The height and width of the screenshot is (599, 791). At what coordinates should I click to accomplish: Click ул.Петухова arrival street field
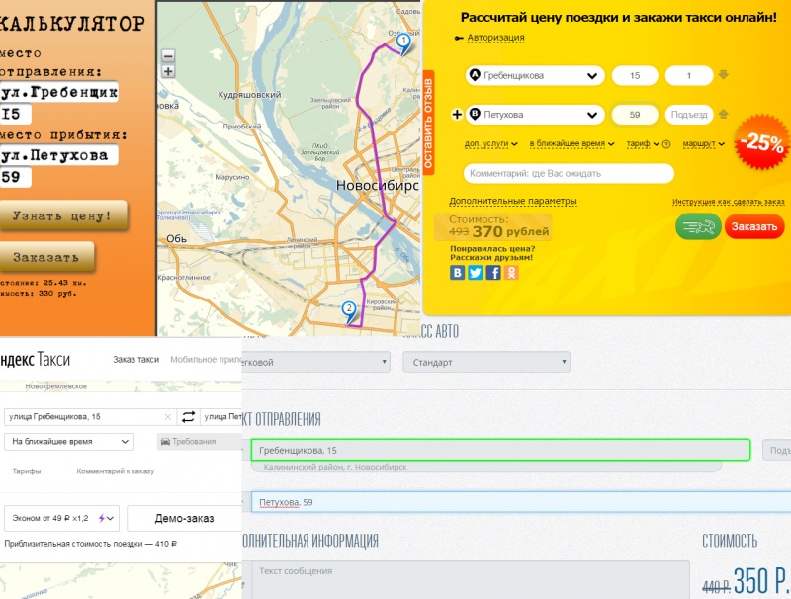point(59,155)
